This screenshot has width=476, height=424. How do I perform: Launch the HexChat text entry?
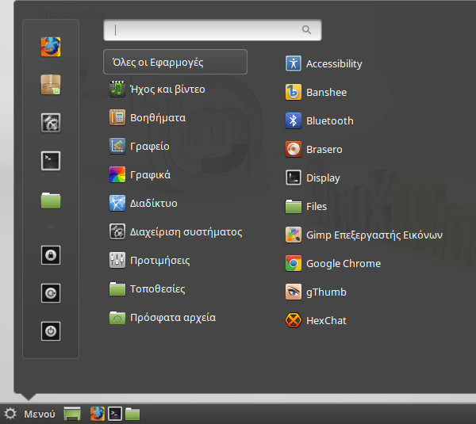(326, 321)
